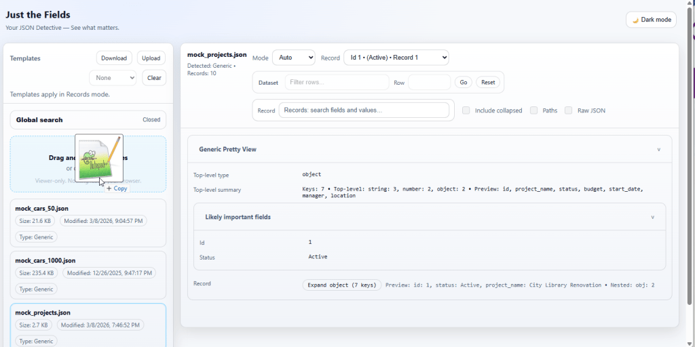This screenshot has height=347, width=695.
Task: Expand object with 7 keys
Action: pyautogui.click(x=341, y=285)
